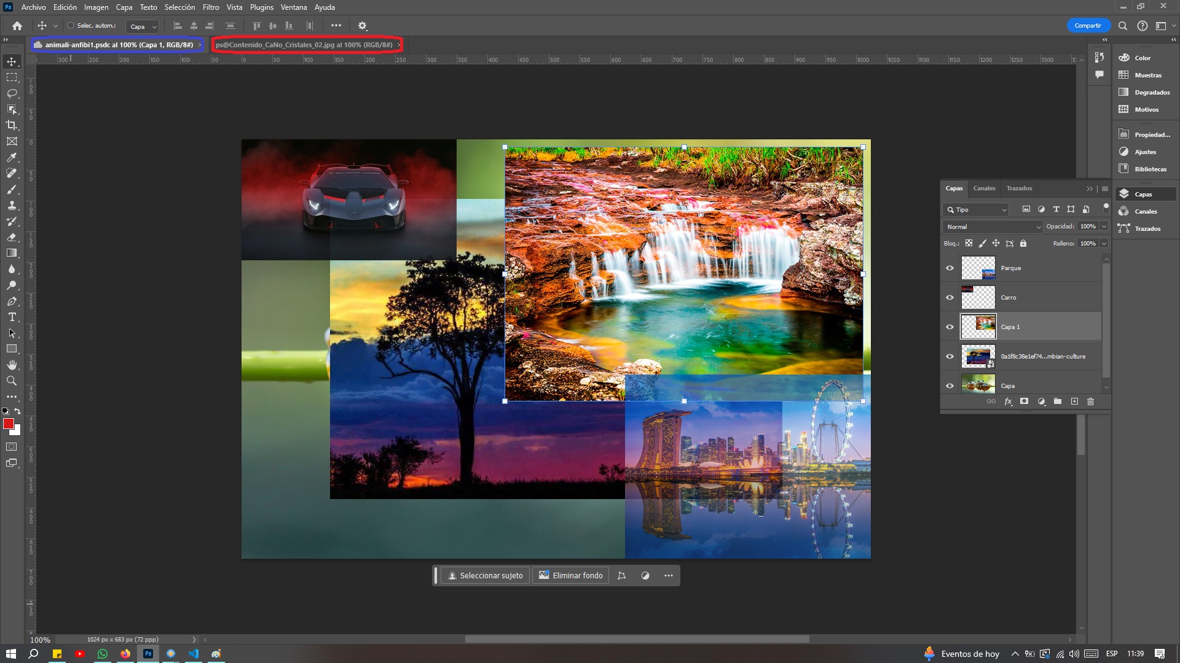Select the Dodge tool
Image resolution: width=1180 pixels, height=663 pixels.
[x=12, y=285]
